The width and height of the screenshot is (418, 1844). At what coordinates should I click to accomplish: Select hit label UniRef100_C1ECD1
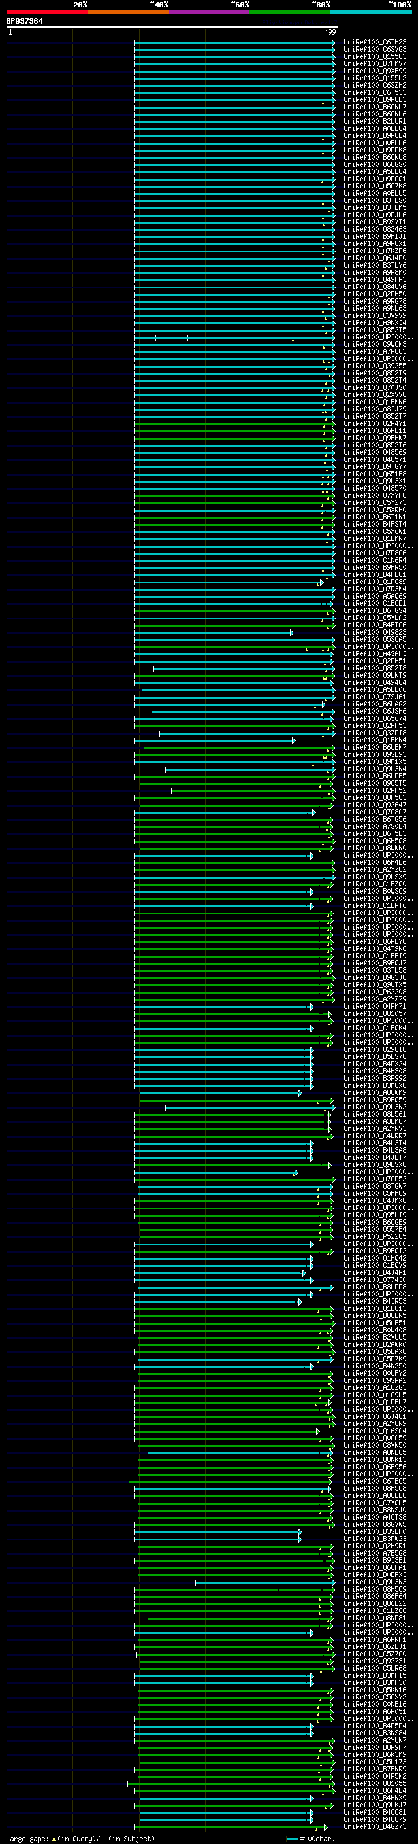(x=374, y=604)
